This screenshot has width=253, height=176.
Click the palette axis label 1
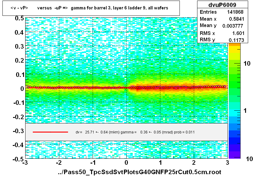(245, 111)
